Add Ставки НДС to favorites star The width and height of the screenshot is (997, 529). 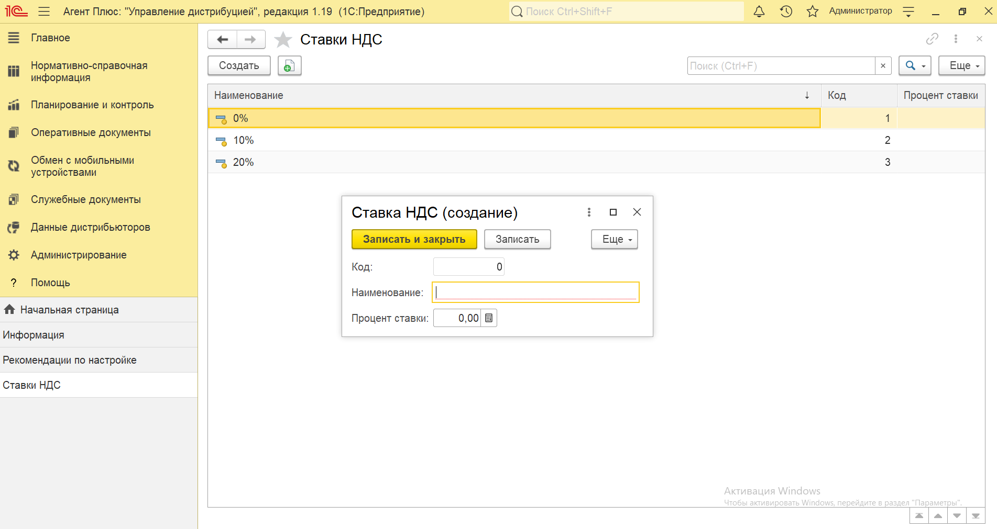click(283, 39)
